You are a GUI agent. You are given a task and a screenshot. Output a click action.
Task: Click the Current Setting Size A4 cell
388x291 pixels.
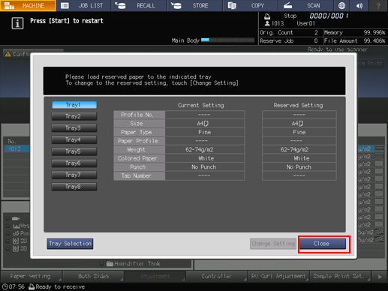pyautogui.click(x=205, y=124)
